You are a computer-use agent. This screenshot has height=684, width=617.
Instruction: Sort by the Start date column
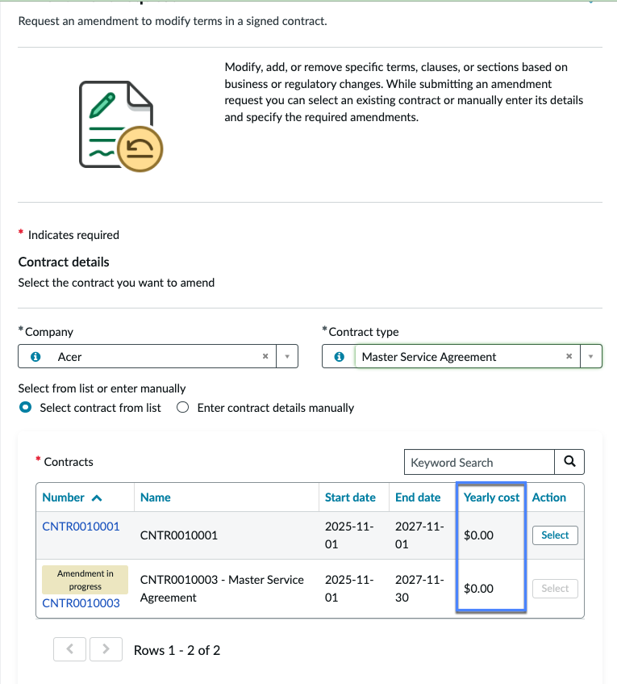coord(350,497)
